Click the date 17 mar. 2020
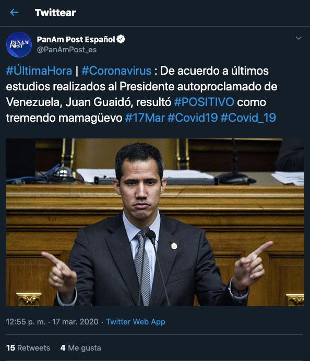Screen dimensions: 310x361 point(75,322)
